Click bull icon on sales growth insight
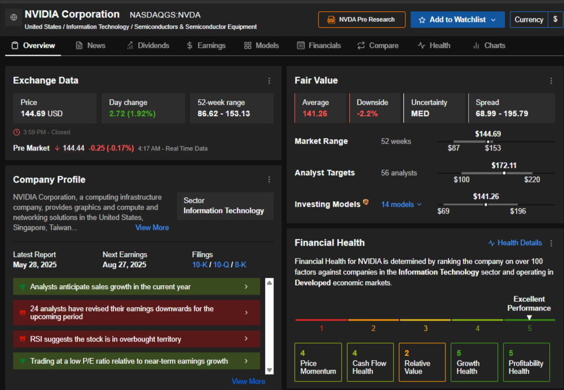This screenshot has height=390, width=564. pyautogui.click(x=23, y=287)
